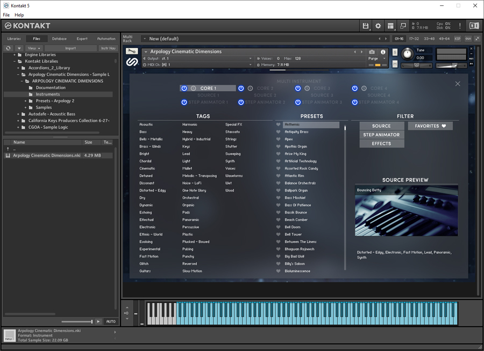Collapse the Kontakt Libraries folder
This screenshot has height=351, width=484.
tap(15, 61)
